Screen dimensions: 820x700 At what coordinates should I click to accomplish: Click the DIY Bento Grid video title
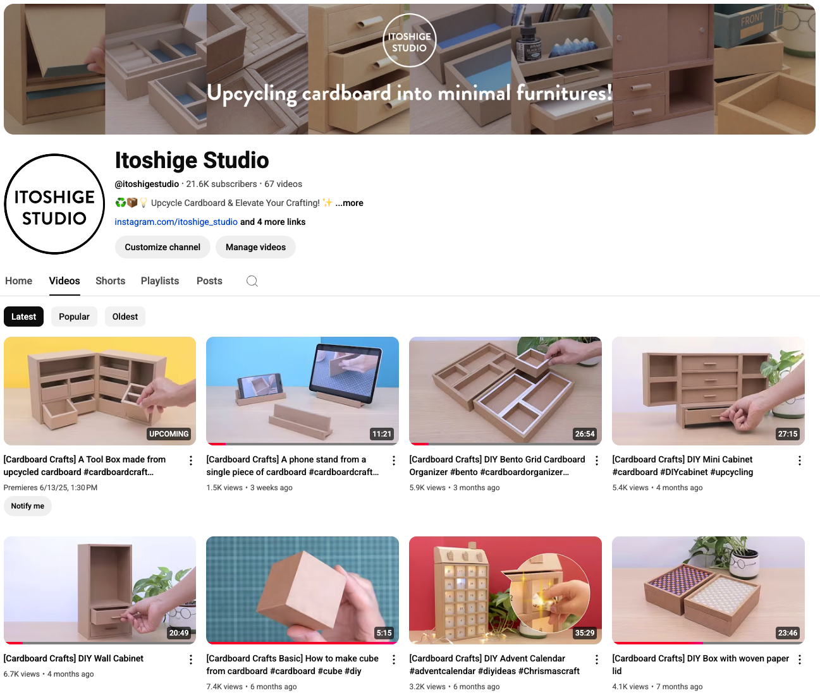tap(497, 466)
